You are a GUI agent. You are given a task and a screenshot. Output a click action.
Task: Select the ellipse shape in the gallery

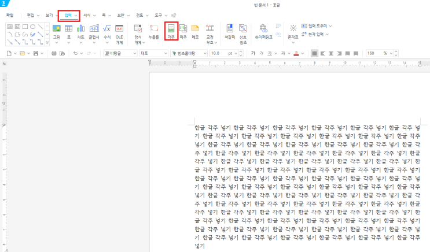[x=32, y=27]
